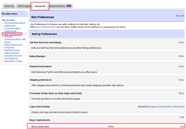Click the purple NEW badge on Applications
Image resolution: width=186 pixels, height=129 pixels.
[68, 6]
